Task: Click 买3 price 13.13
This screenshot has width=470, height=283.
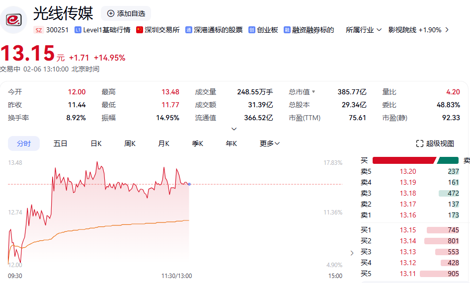Action: point(408,252)
